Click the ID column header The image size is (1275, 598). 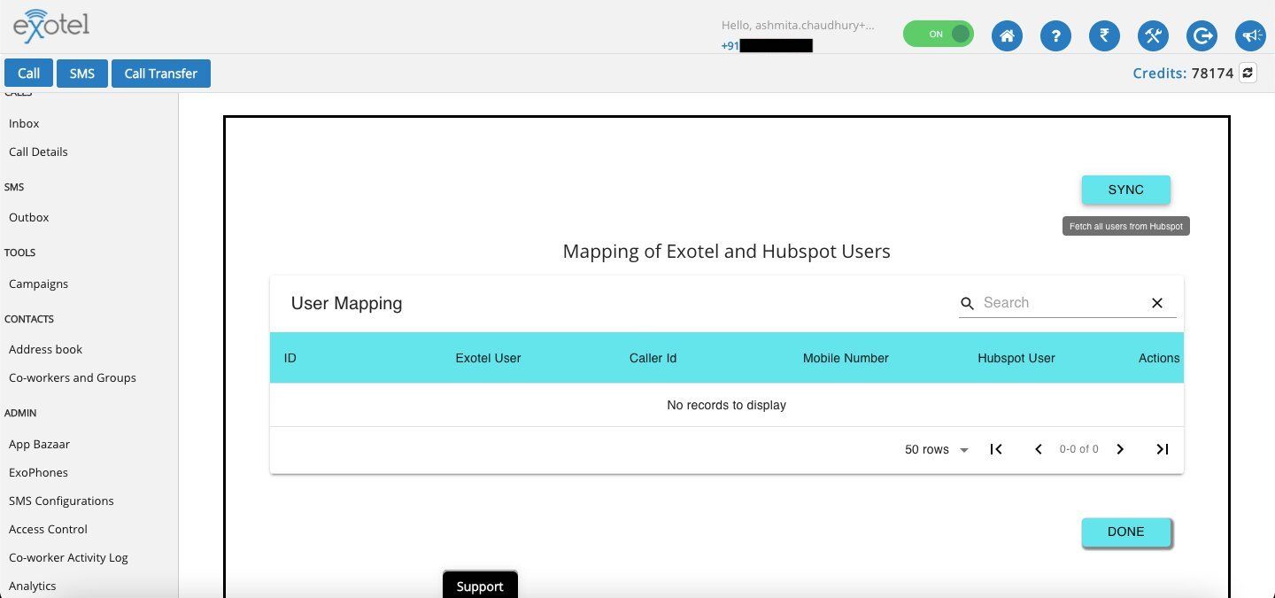coord(290,358)
